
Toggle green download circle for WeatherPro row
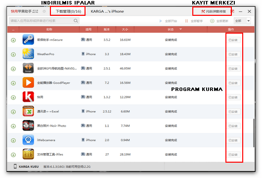click(x=13, y=54)
